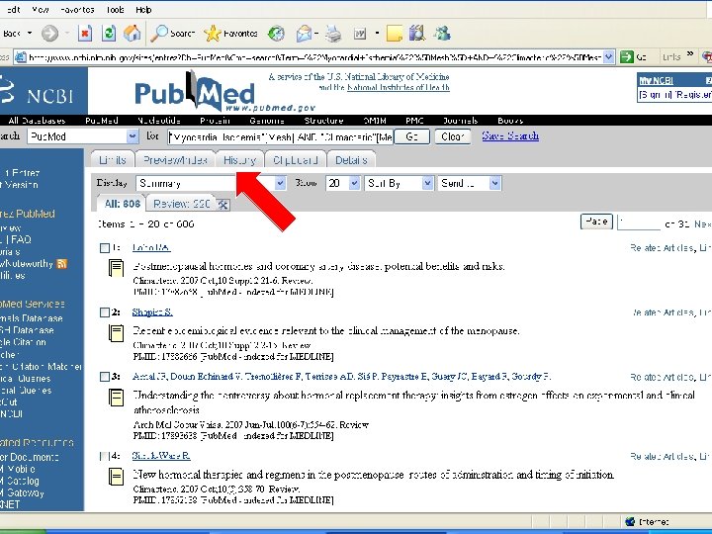Switch to the Review results tab

coord(182,204)
